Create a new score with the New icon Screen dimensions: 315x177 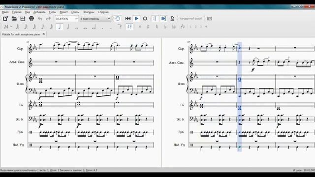[5, 19]
